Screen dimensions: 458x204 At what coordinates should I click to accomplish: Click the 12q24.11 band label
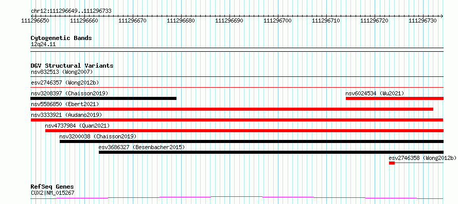point(43,45)
